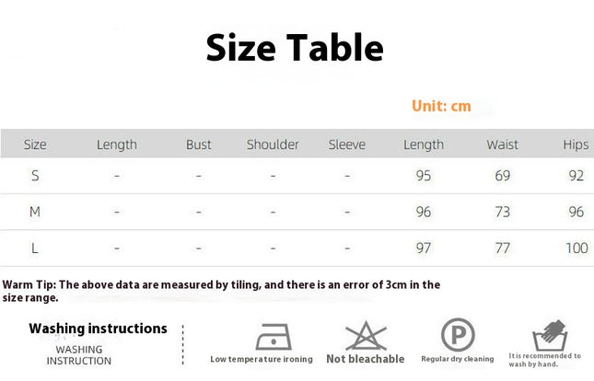Click the regular dry cleaning P icon
Image resolution: width=594 pixels, height=381 pixels.
click(x=458, y=335)
